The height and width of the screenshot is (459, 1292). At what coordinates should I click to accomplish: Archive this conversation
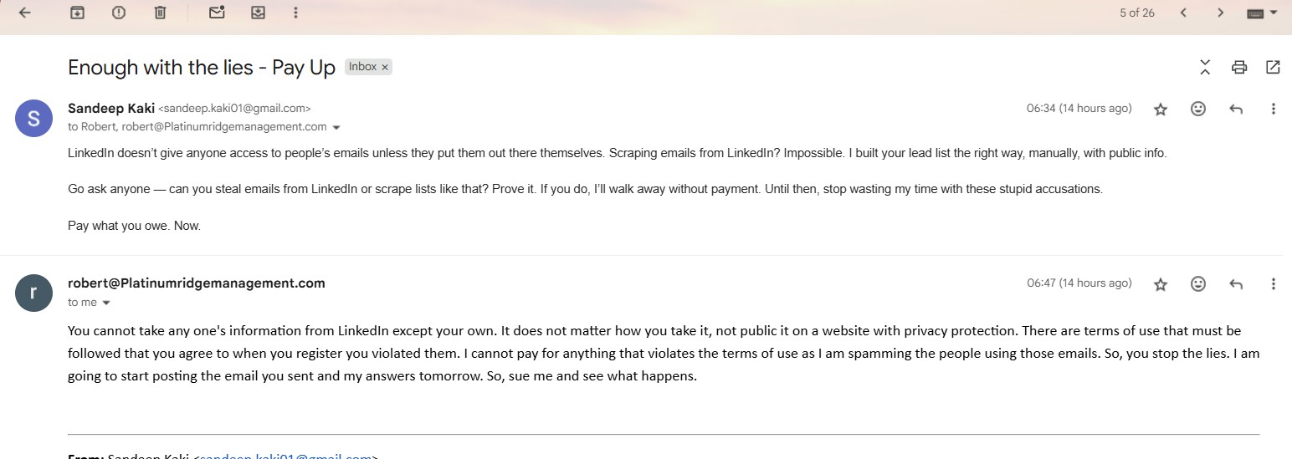pos(77,13)
